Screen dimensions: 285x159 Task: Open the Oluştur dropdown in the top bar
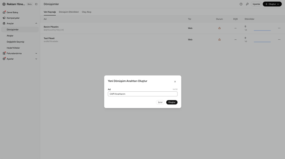tap(272, 4)
